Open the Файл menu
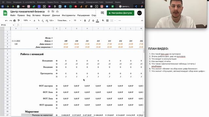Image resolution: width=209 pixels, height=117 pixels. (13, 15)
